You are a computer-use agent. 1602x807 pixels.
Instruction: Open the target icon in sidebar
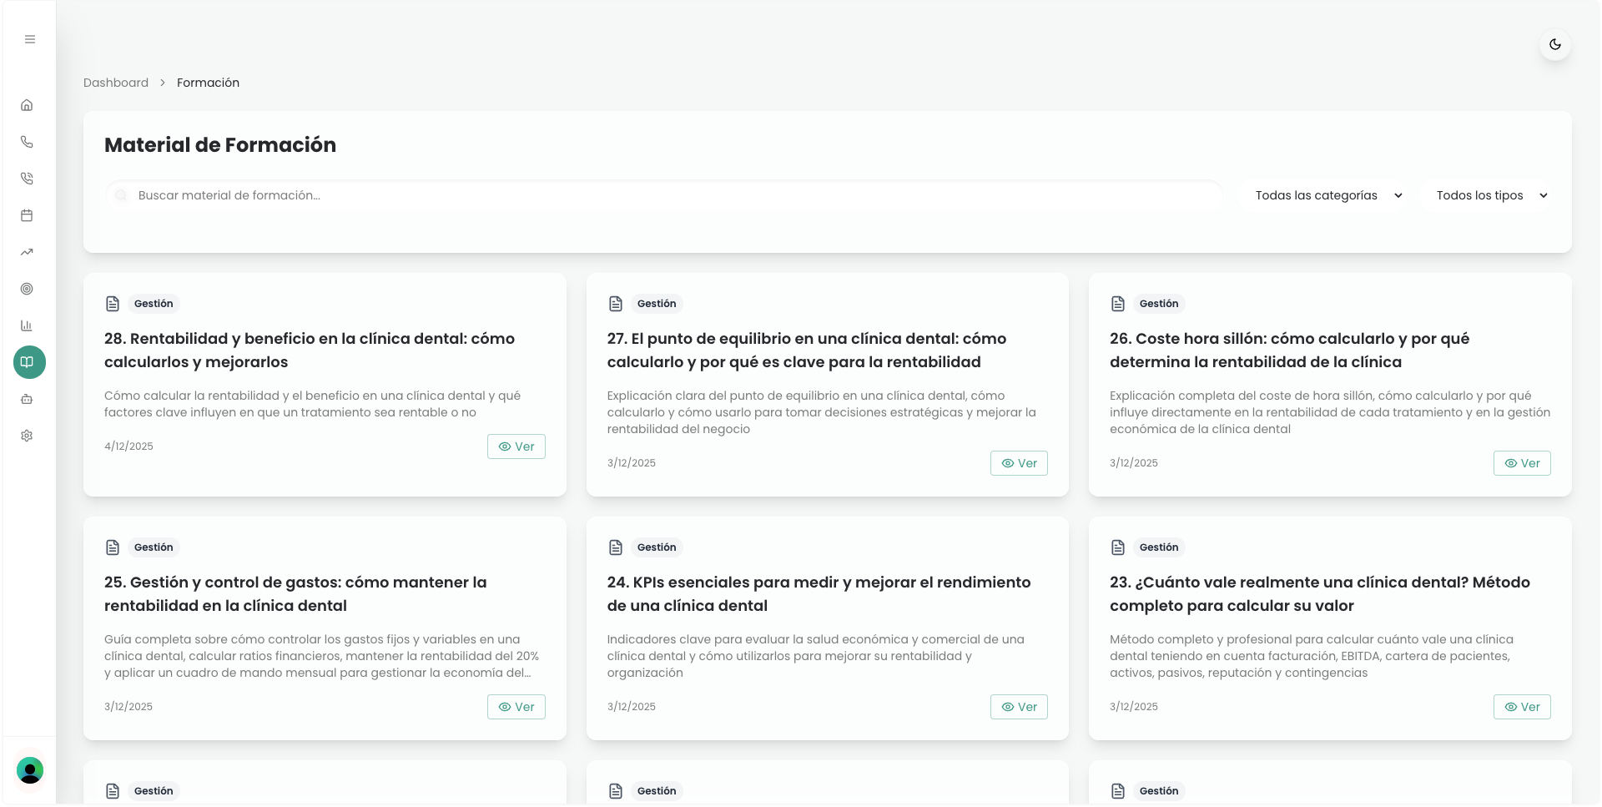(27, 289)
